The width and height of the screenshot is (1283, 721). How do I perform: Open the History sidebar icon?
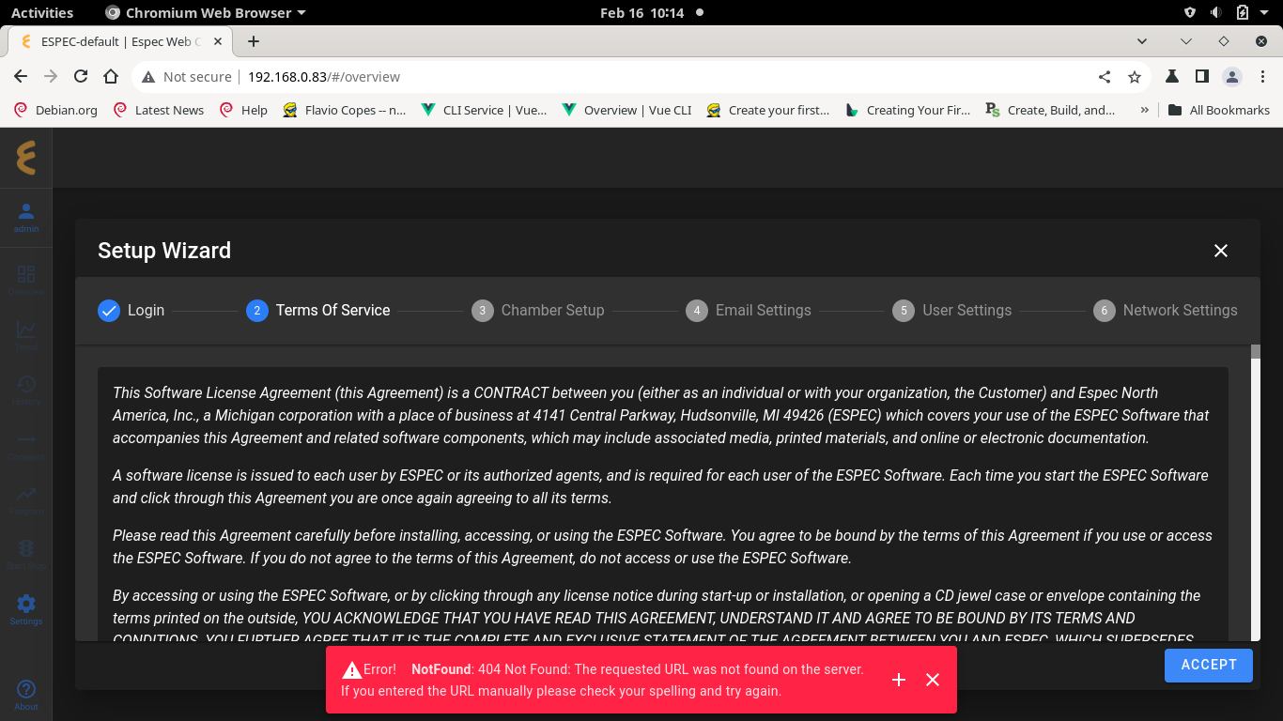[26, 390]
